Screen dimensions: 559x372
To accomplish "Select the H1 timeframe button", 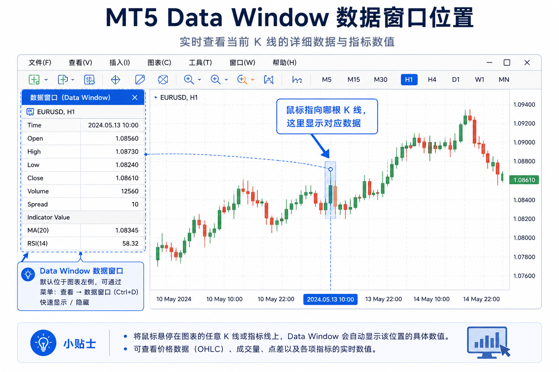I will (x=409, y=80).
